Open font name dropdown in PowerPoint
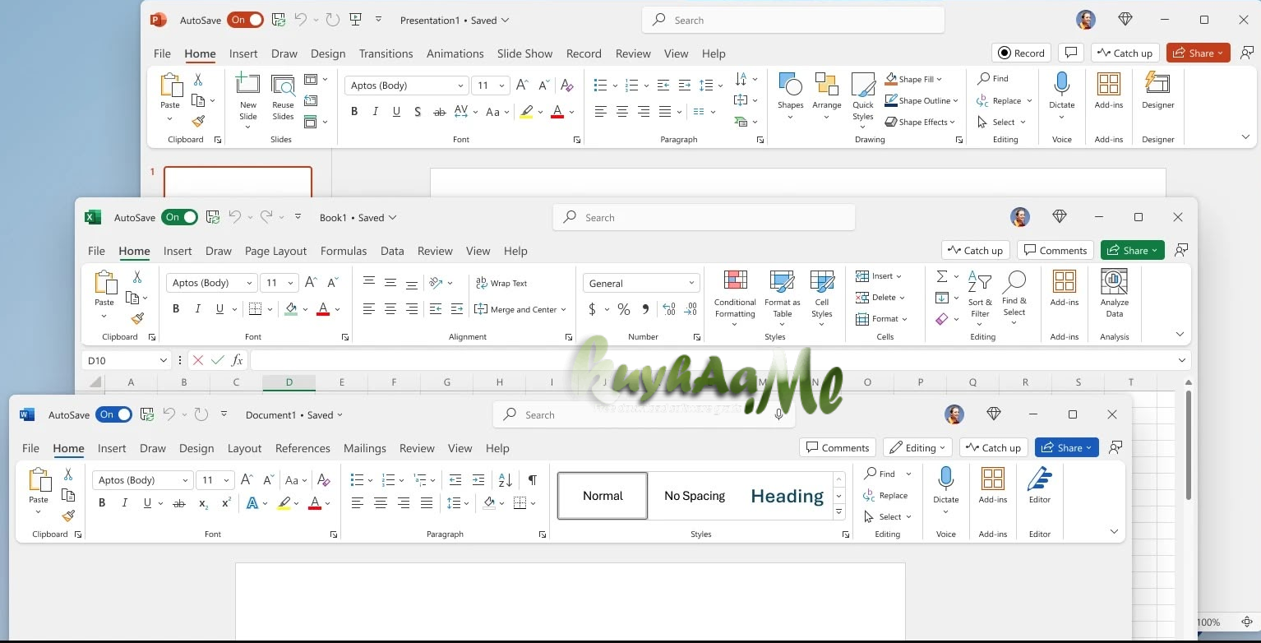Viewport: 1261px width, 643px height. click(x=460, y=86)
